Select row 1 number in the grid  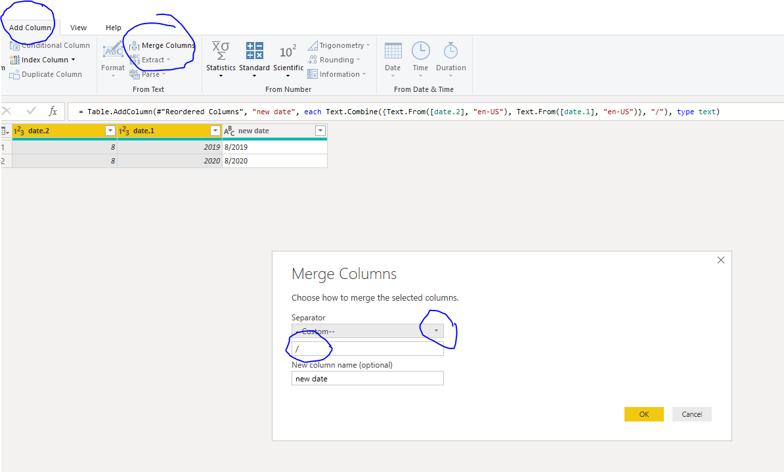(x=6, y=147)
